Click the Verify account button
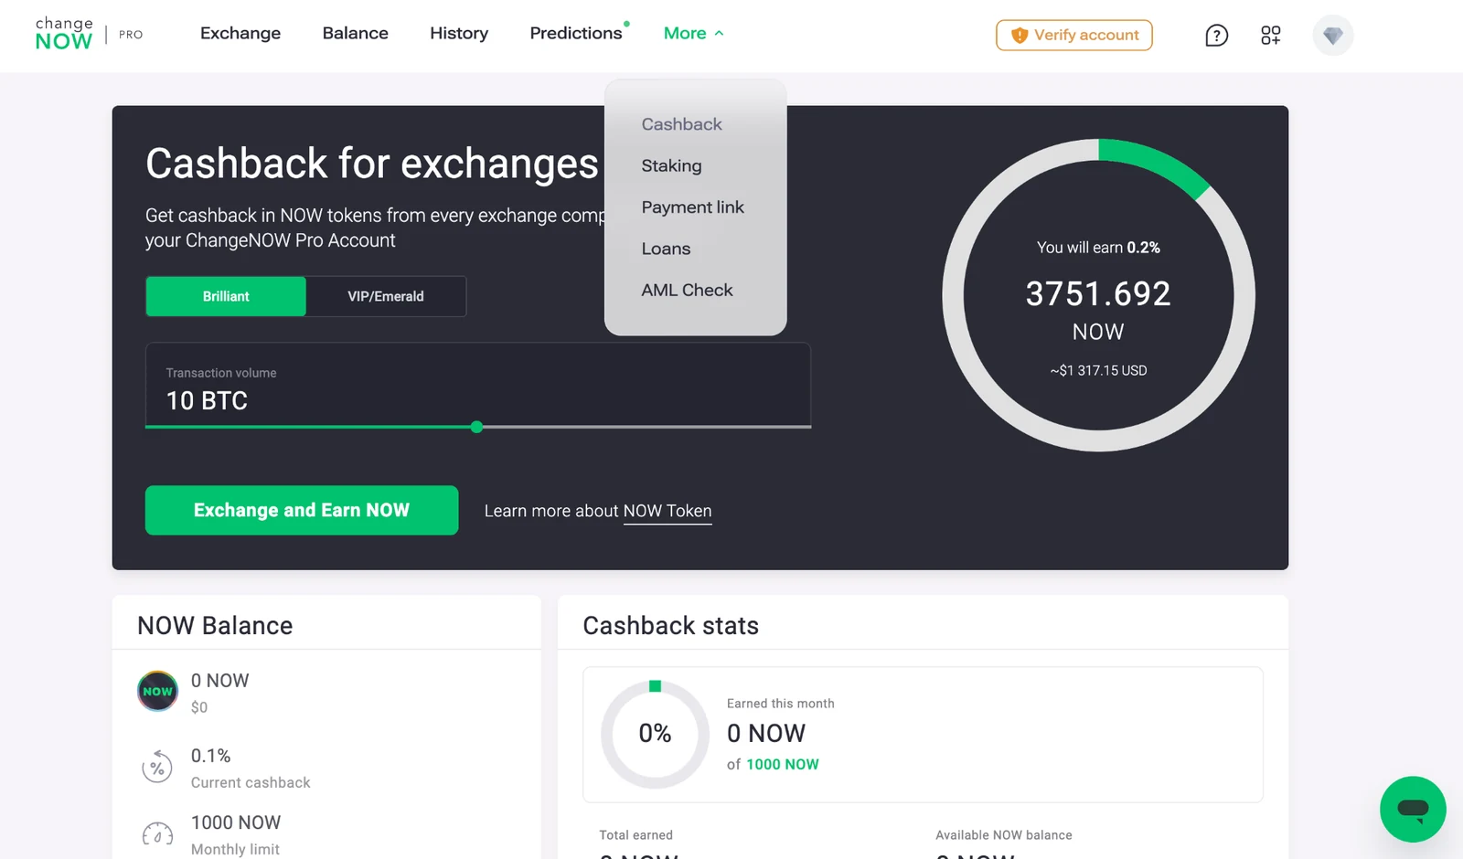The image size is (1463, 859). [x=1074, y=36]
